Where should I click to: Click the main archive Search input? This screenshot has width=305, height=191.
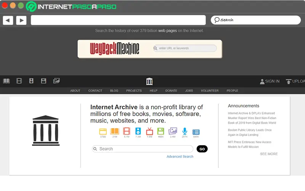tap(142, 149)
